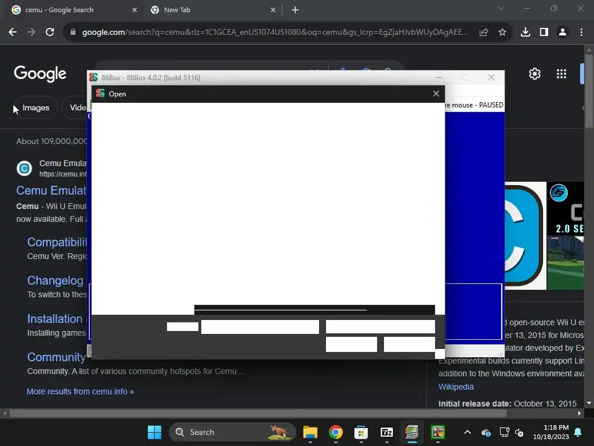Viewport: 594px width, 446px height.
Task: Bookmark this page with star icon
Action: coord(502,33)
